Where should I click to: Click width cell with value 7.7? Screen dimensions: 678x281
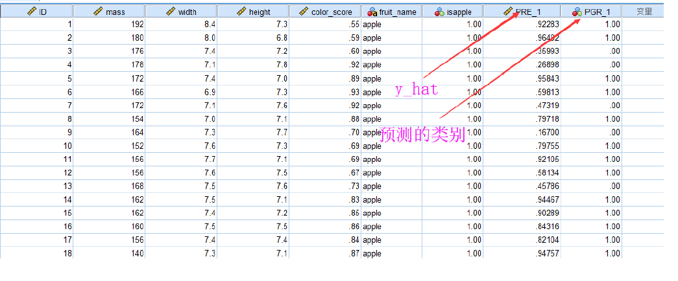182,159
